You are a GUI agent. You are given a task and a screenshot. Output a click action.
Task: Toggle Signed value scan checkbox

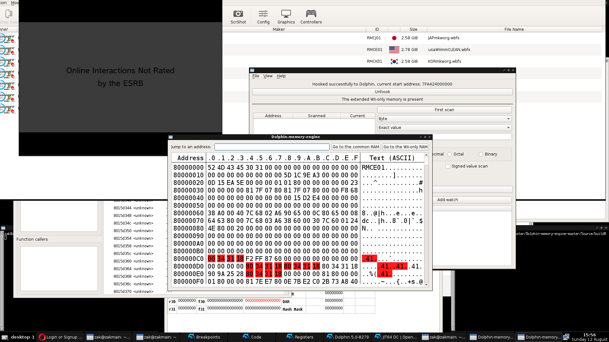pos(448,166)
